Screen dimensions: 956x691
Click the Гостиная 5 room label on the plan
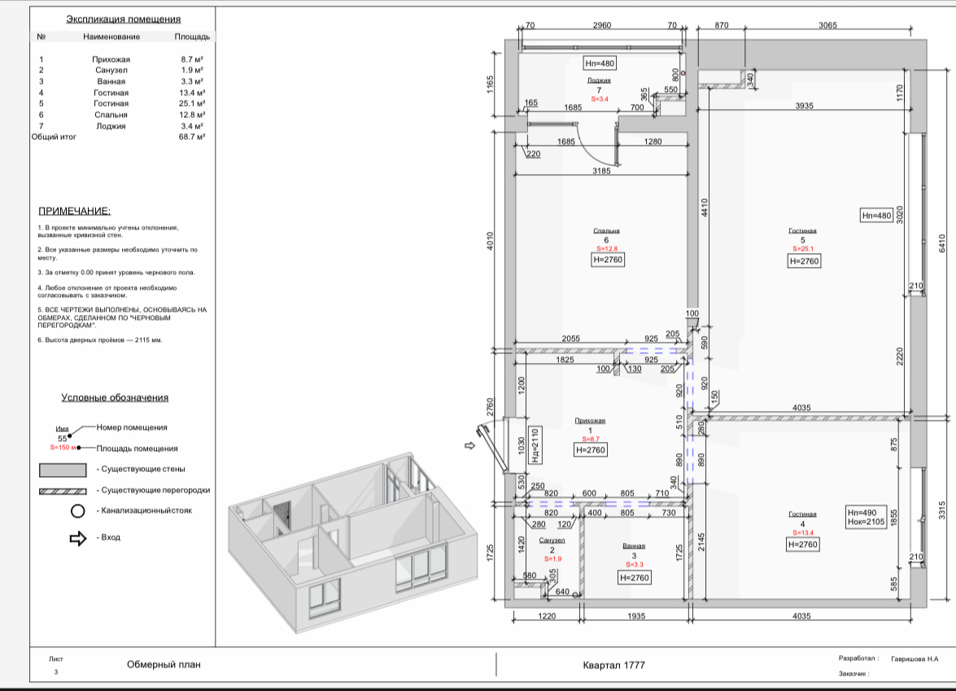(802, 239)
